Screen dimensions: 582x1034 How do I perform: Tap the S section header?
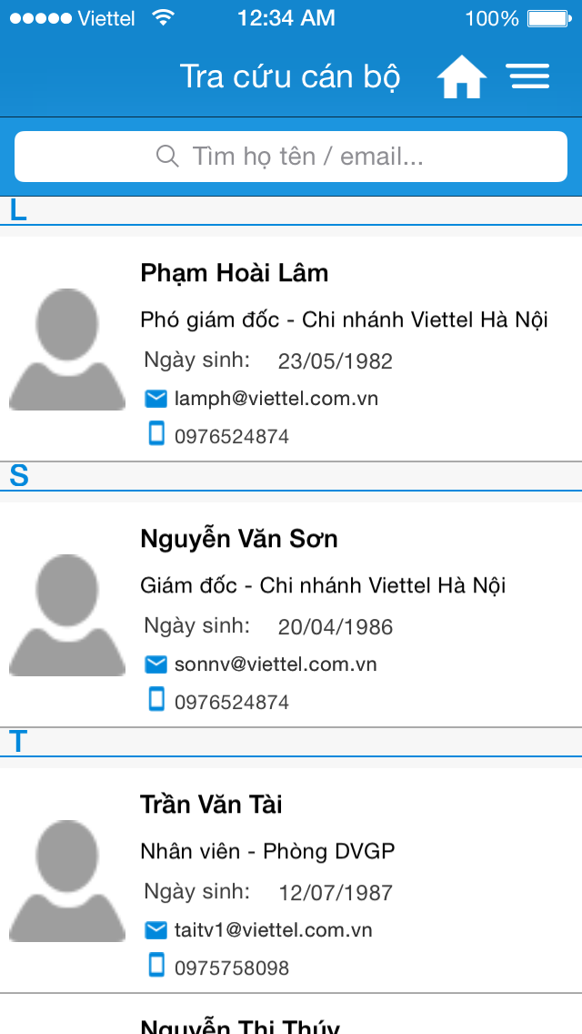[x=291, y=476]
